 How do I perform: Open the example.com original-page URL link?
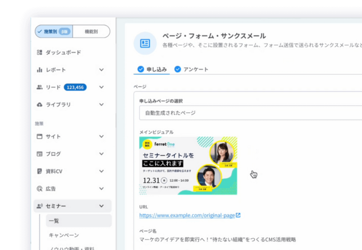point(187,215)
